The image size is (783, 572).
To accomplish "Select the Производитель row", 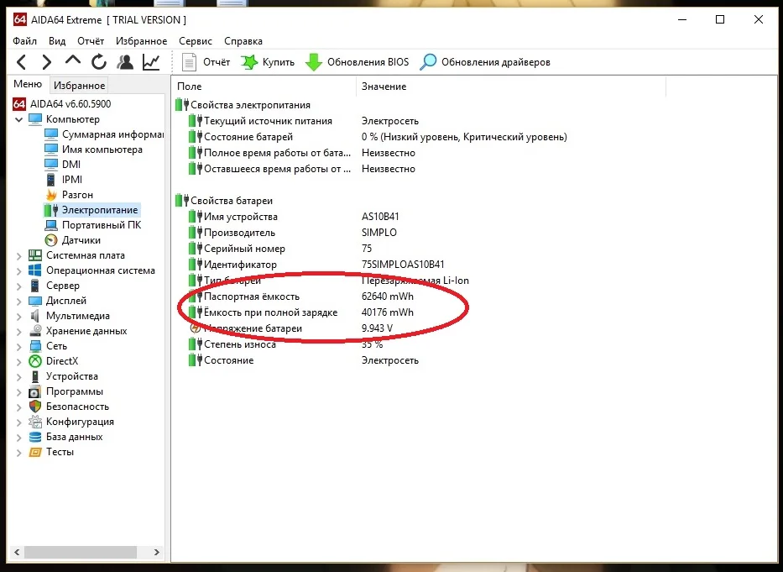I will click(293, 233).
